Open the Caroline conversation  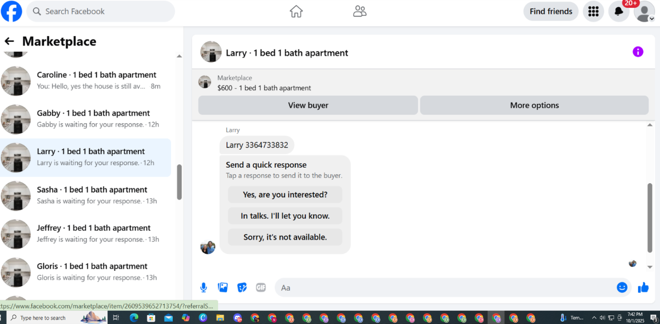tap(86, 81)
